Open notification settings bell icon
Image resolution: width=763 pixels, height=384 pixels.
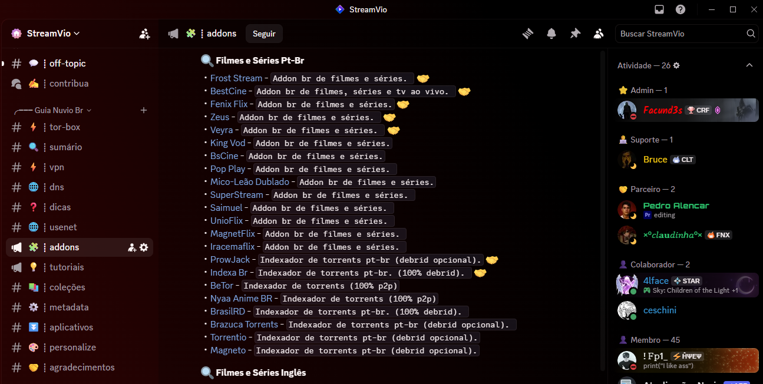(551, 34)
